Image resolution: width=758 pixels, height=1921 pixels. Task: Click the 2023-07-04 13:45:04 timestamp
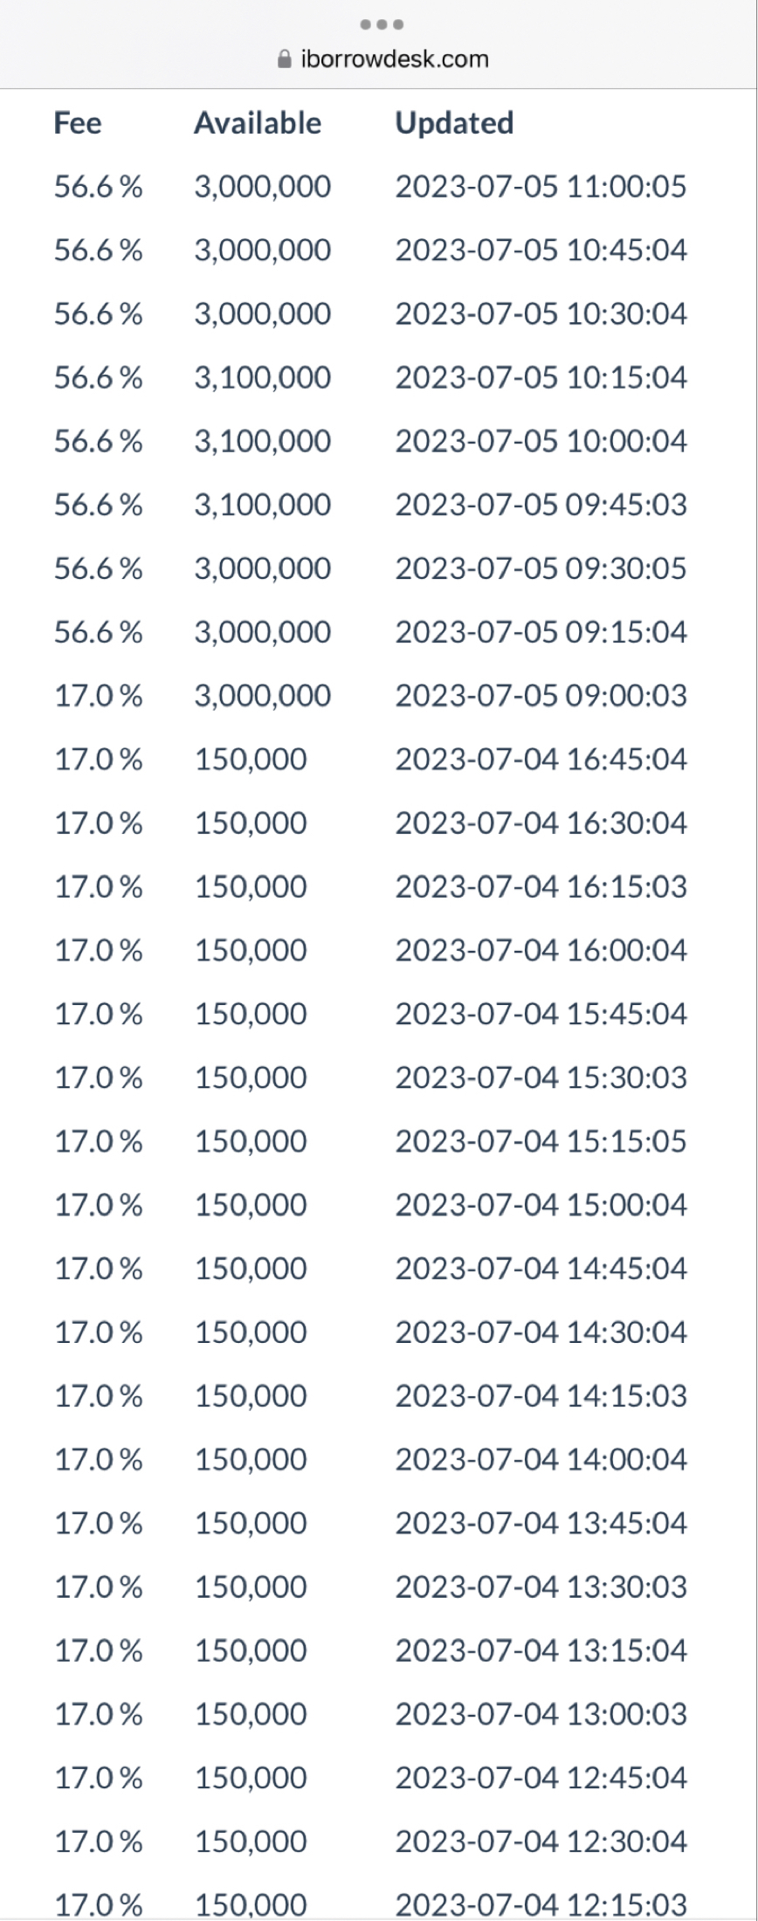(541, 1524)
